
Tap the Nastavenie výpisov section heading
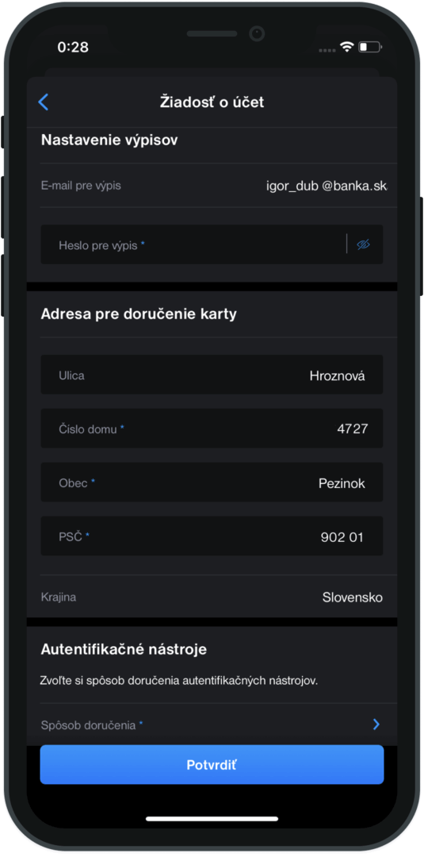coord(109,140)
